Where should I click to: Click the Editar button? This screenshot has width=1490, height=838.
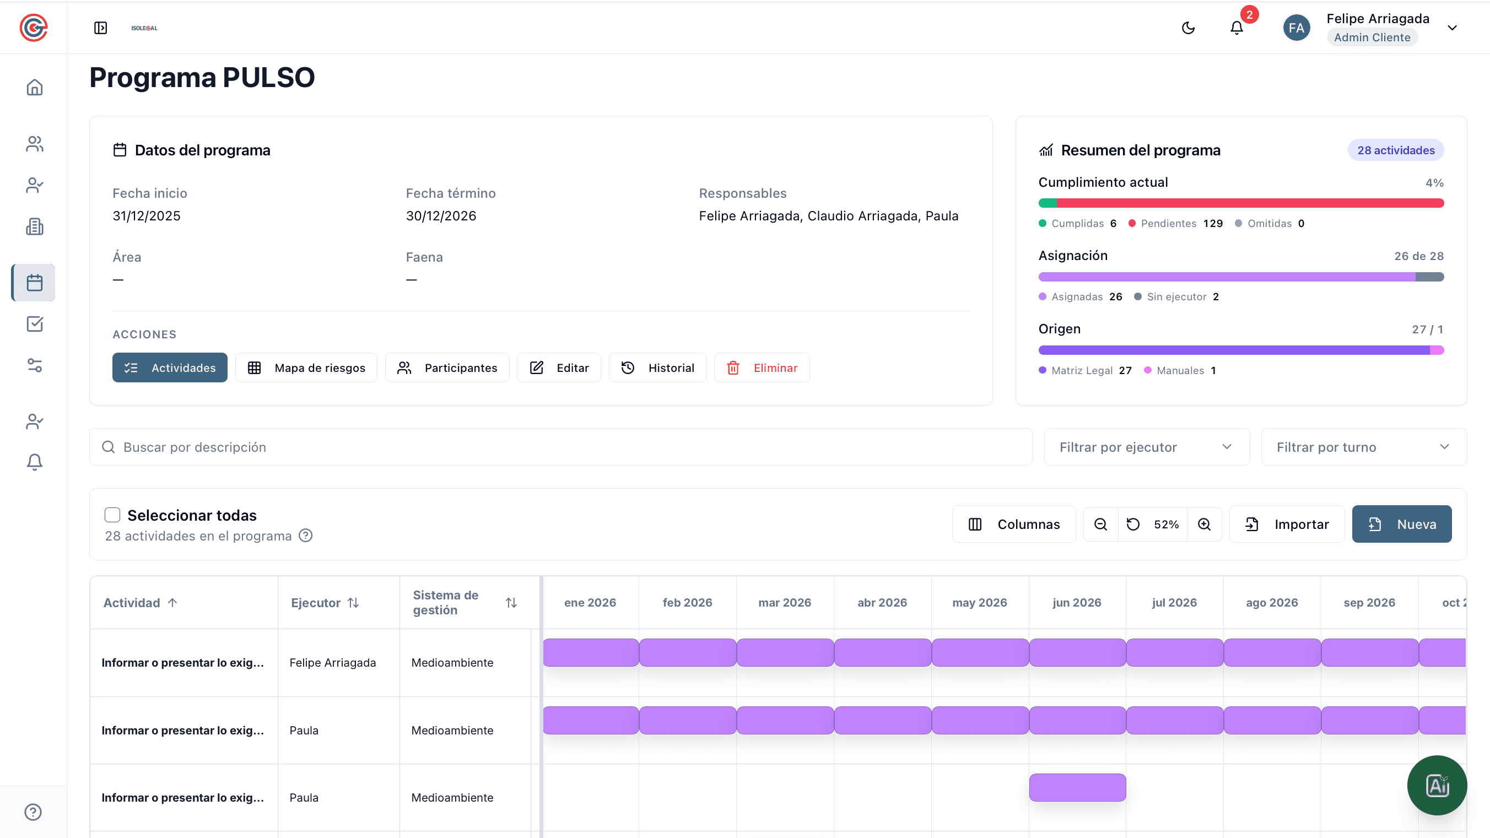pos(559,367)
